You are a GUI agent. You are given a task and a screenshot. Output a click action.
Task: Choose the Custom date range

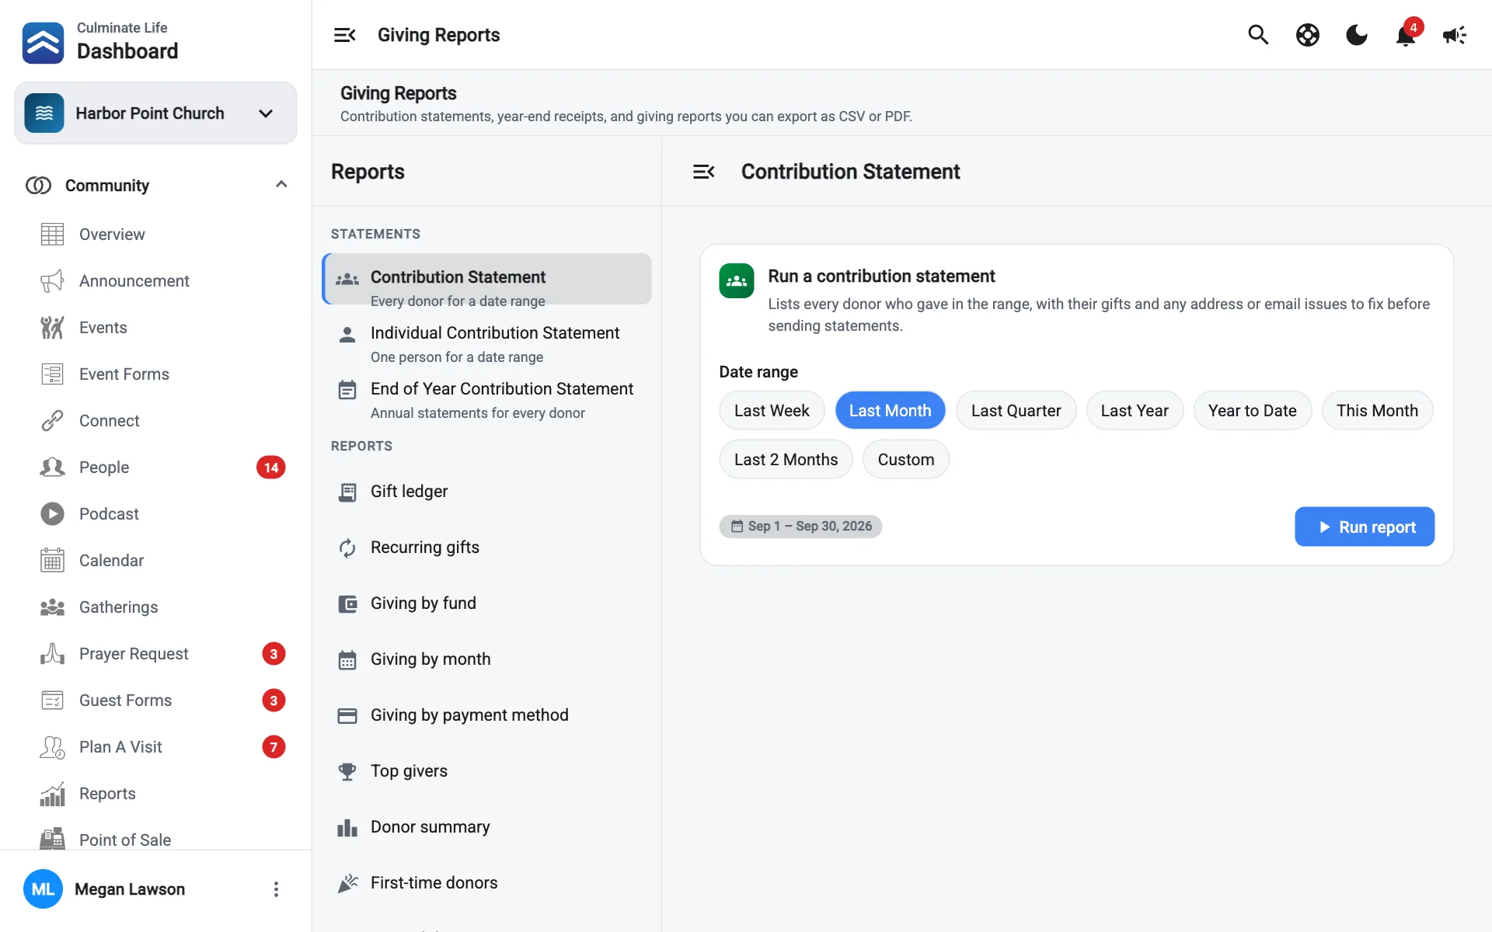pyautogui.click(x=906, y=459)
